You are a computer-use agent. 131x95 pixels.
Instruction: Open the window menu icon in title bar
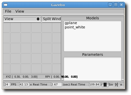pyautogui.click(x=6, y=5)
